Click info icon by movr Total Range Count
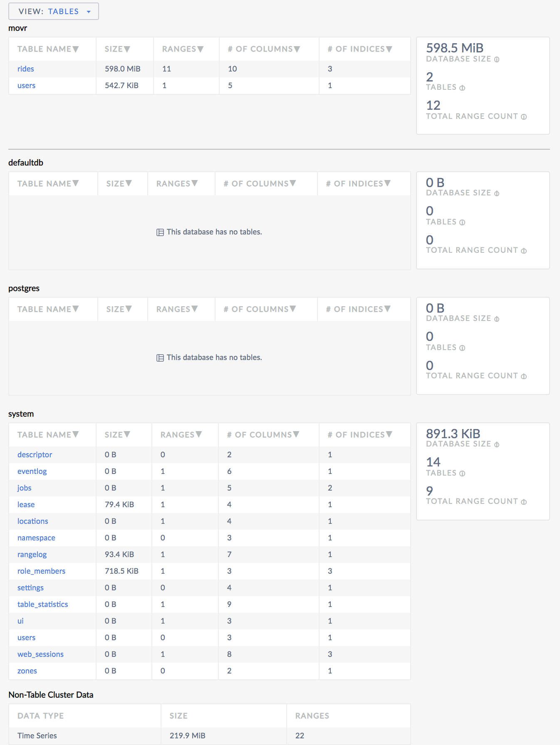 point(523,117)
